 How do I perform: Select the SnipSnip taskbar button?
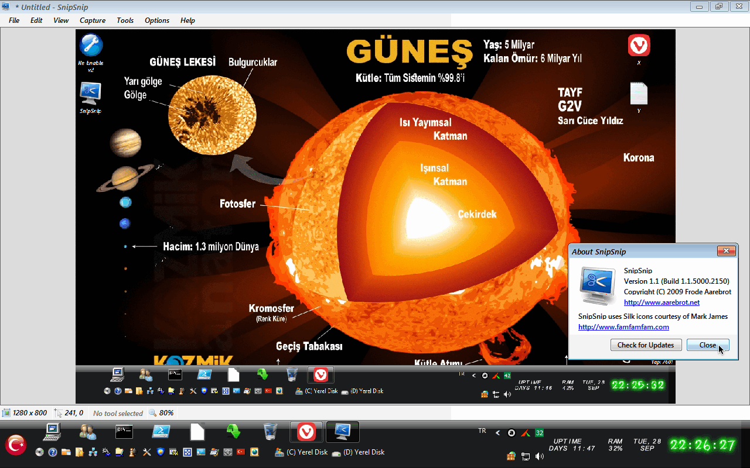coord(343,432)
